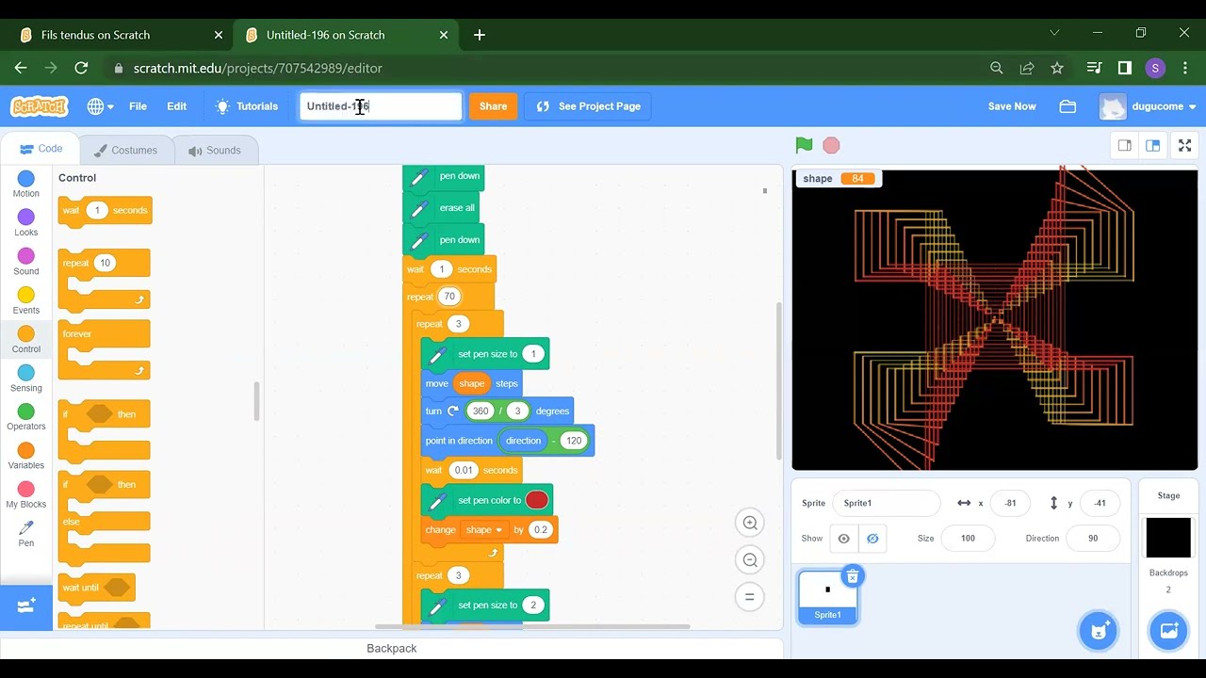Open the Edit menu
This screenshot has width=1206, height=678.
177,106
